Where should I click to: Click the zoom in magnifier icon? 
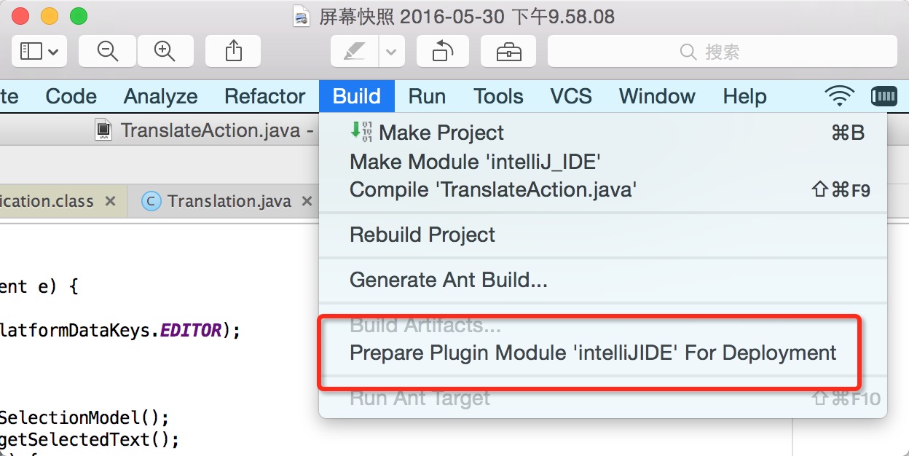pos(165,51)
